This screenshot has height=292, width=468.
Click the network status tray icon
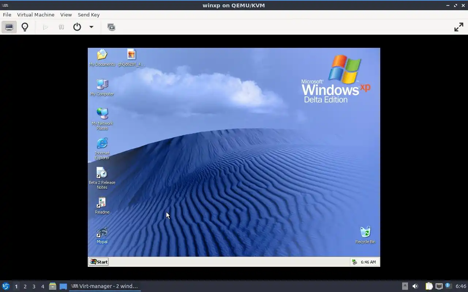(439, 286)
